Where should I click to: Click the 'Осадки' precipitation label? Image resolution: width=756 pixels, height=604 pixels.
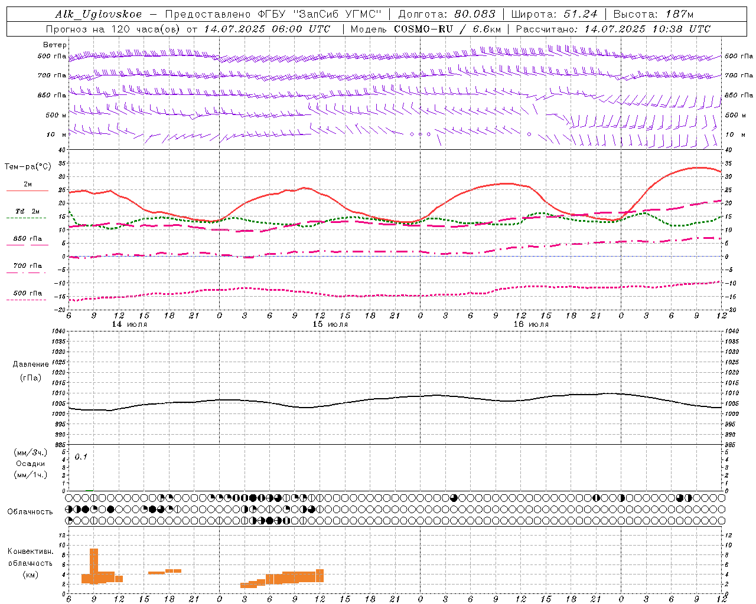pos(31,464)
